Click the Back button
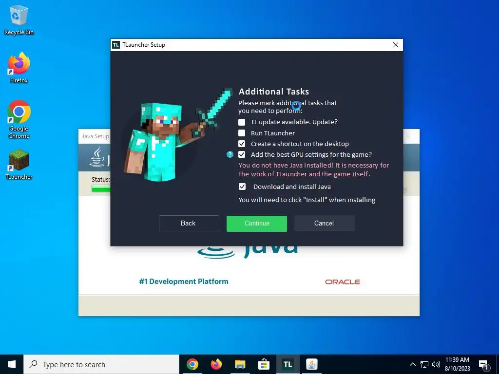Viewport: 499px width, 374px height. click(189, 223)
